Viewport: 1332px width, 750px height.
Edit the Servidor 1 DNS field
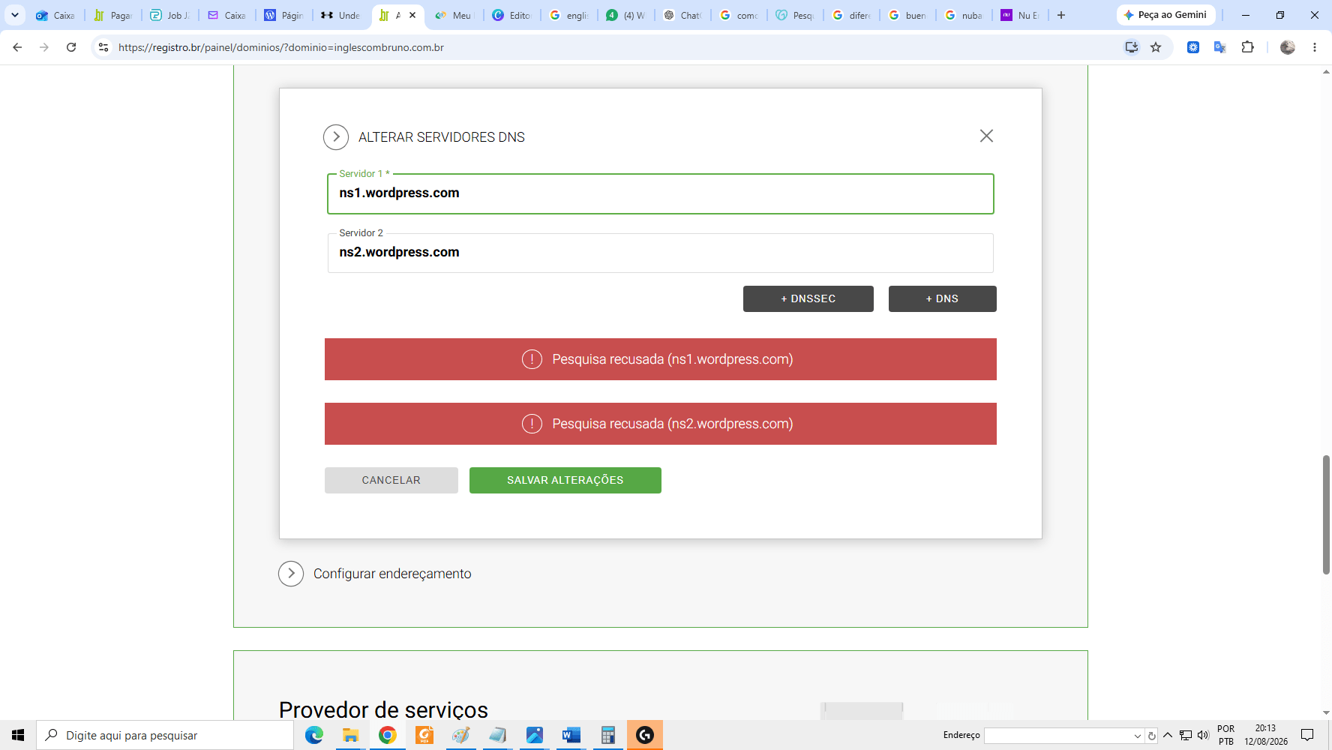(x=661, y=193)
